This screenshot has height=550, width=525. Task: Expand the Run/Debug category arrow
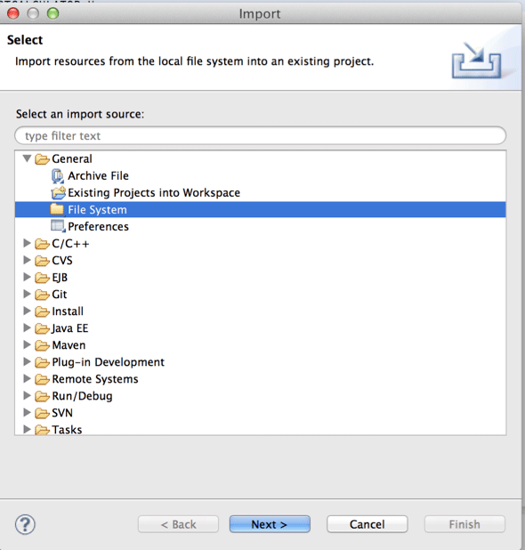[x=27, y=395]
